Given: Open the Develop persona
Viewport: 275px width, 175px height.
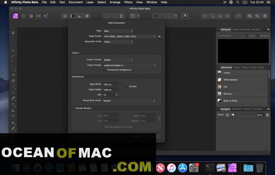Looking at the screenshot, I should pyautogui.click(x=31, y=16).
